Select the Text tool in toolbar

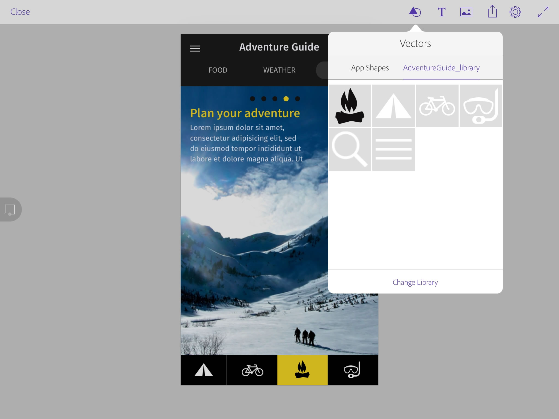coord(441,12)
